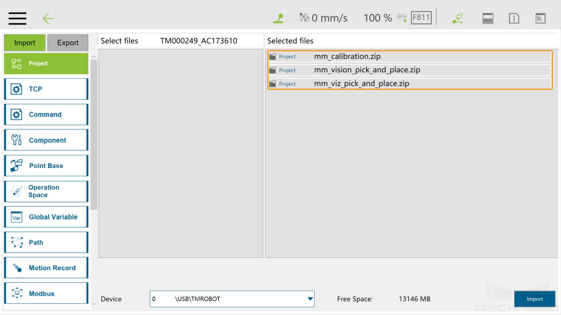The height and width of the screenshot is (315, 561).
Task: Switch to the Import tab
Action: point(25,43)
